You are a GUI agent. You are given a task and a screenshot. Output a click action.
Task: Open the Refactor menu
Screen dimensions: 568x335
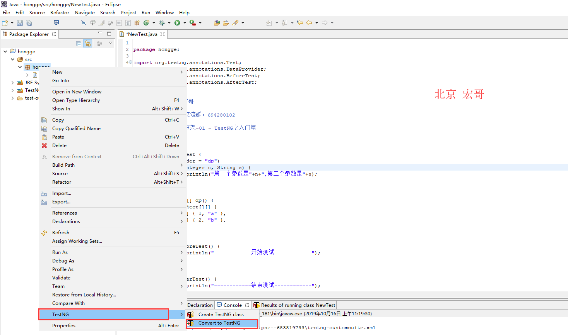(60, 12)
